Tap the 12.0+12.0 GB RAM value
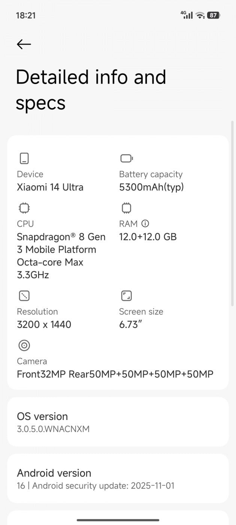This screenshot has width=236, height=525. click(x=148, y=237)
